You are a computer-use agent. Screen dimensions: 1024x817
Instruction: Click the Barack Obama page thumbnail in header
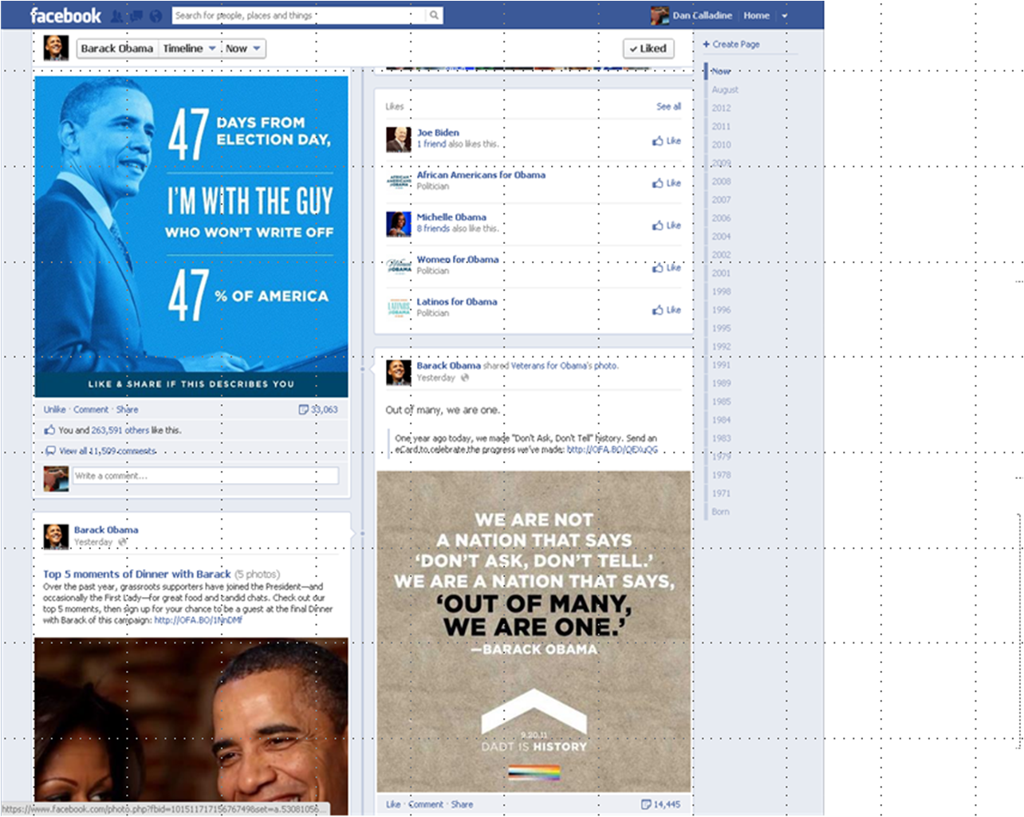tap(55, 48)
